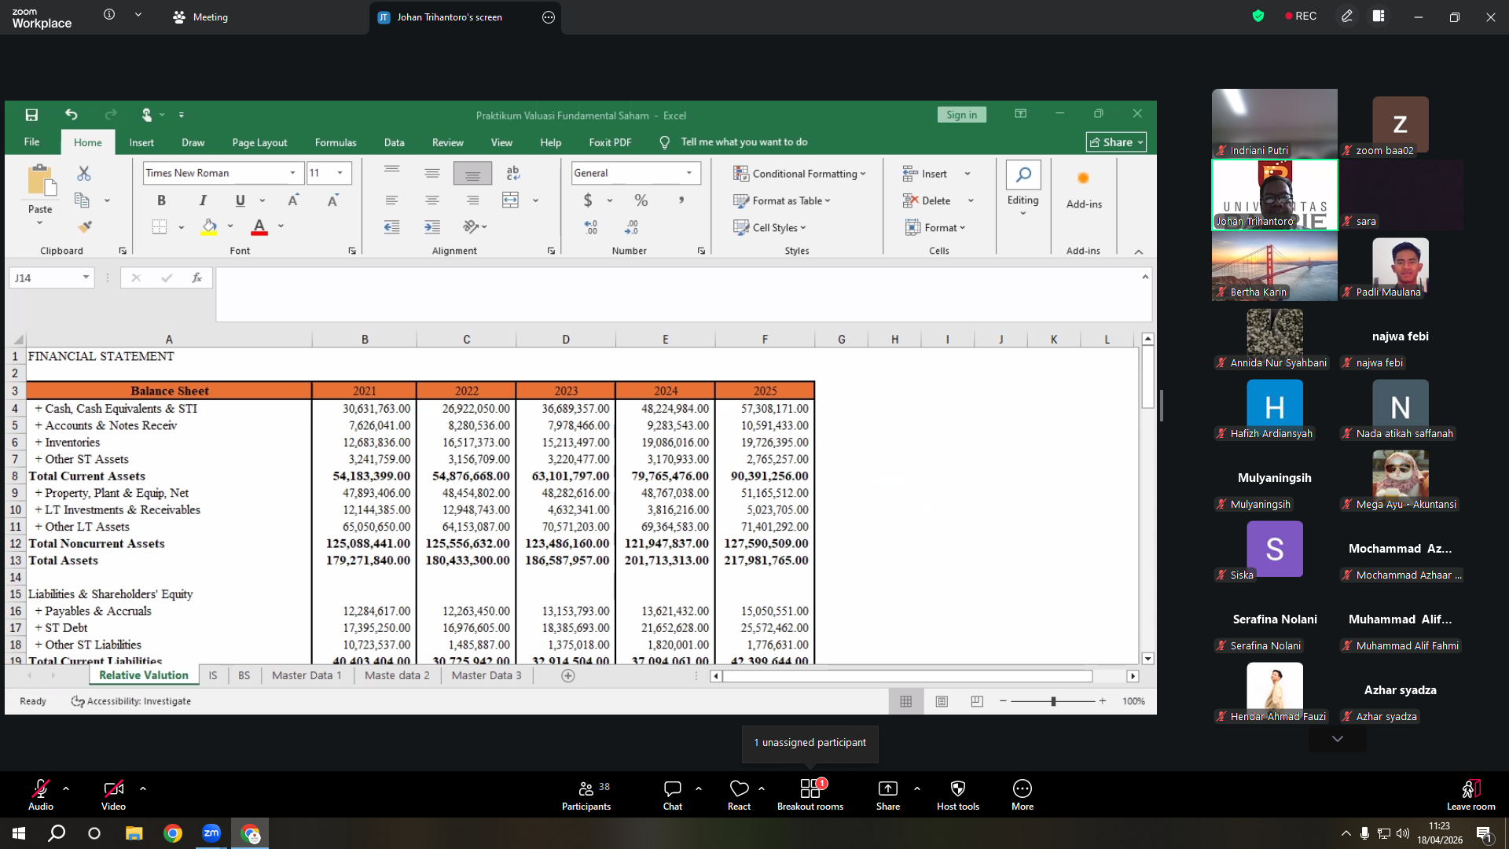
Task: Click Accessibility: Investigate in status bar
Action: click(x=131, y=701)
